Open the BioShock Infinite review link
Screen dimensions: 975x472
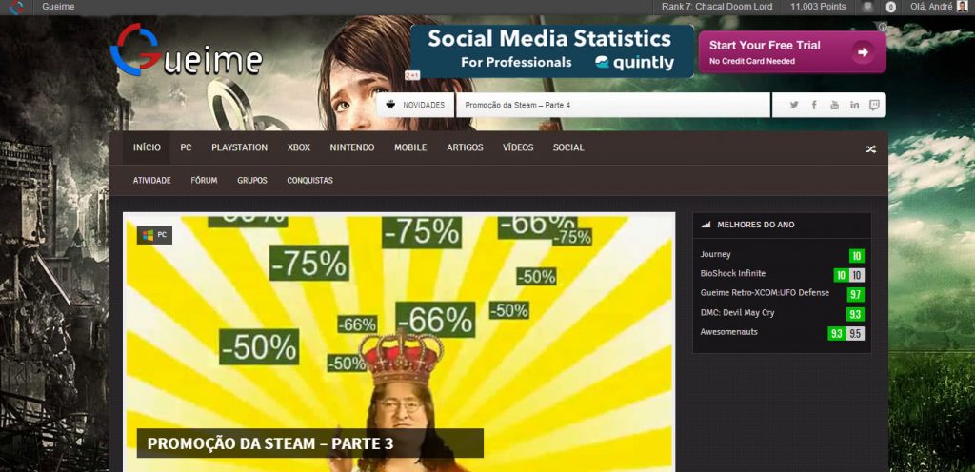pos(732,274)
